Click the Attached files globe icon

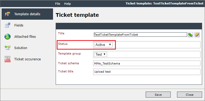[7, 36]
